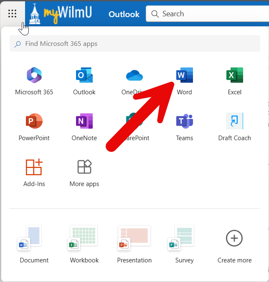The height and width of the screenshot is (282, 269).
Task: Click the magnifier icon in Search box
Action: tap(155, 14)
